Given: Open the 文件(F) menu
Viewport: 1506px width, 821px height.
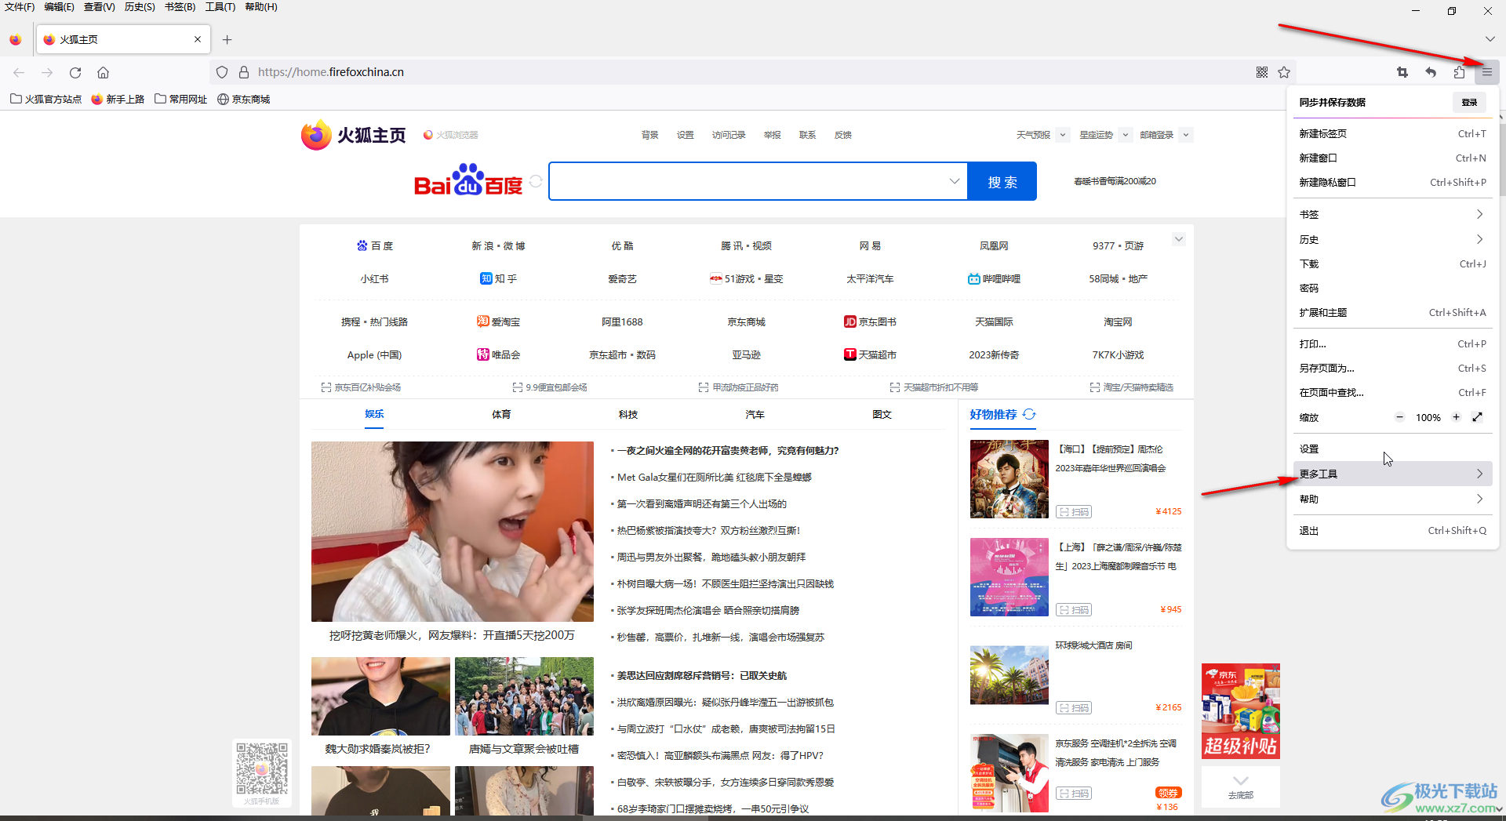Looking at the screenshot, I should 20,7.
